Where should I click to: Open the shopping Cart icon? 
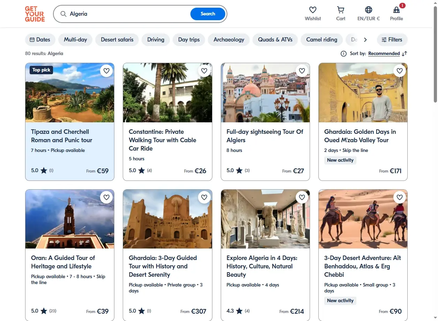[x=341, y=10]
